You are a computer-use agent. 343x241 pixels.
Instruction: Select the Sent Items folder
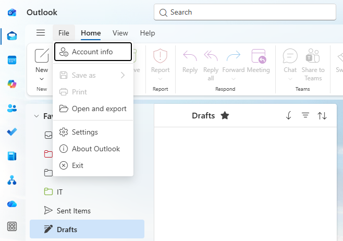[x=73, y=211]
